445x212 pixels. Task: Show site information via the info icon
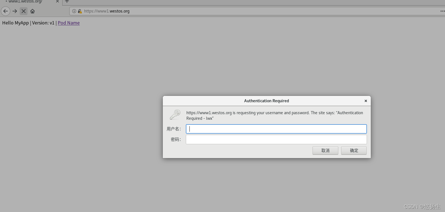(x=74, y=11)
